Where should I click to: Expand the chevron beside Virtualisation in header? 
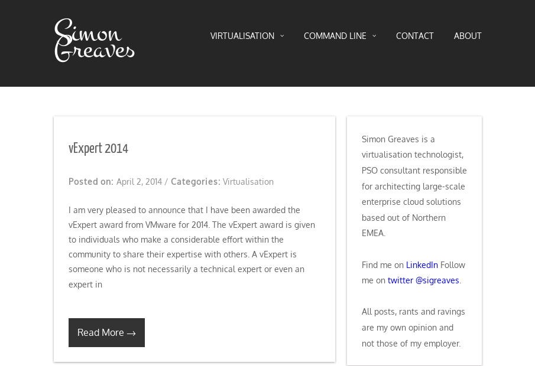point(282,36)
